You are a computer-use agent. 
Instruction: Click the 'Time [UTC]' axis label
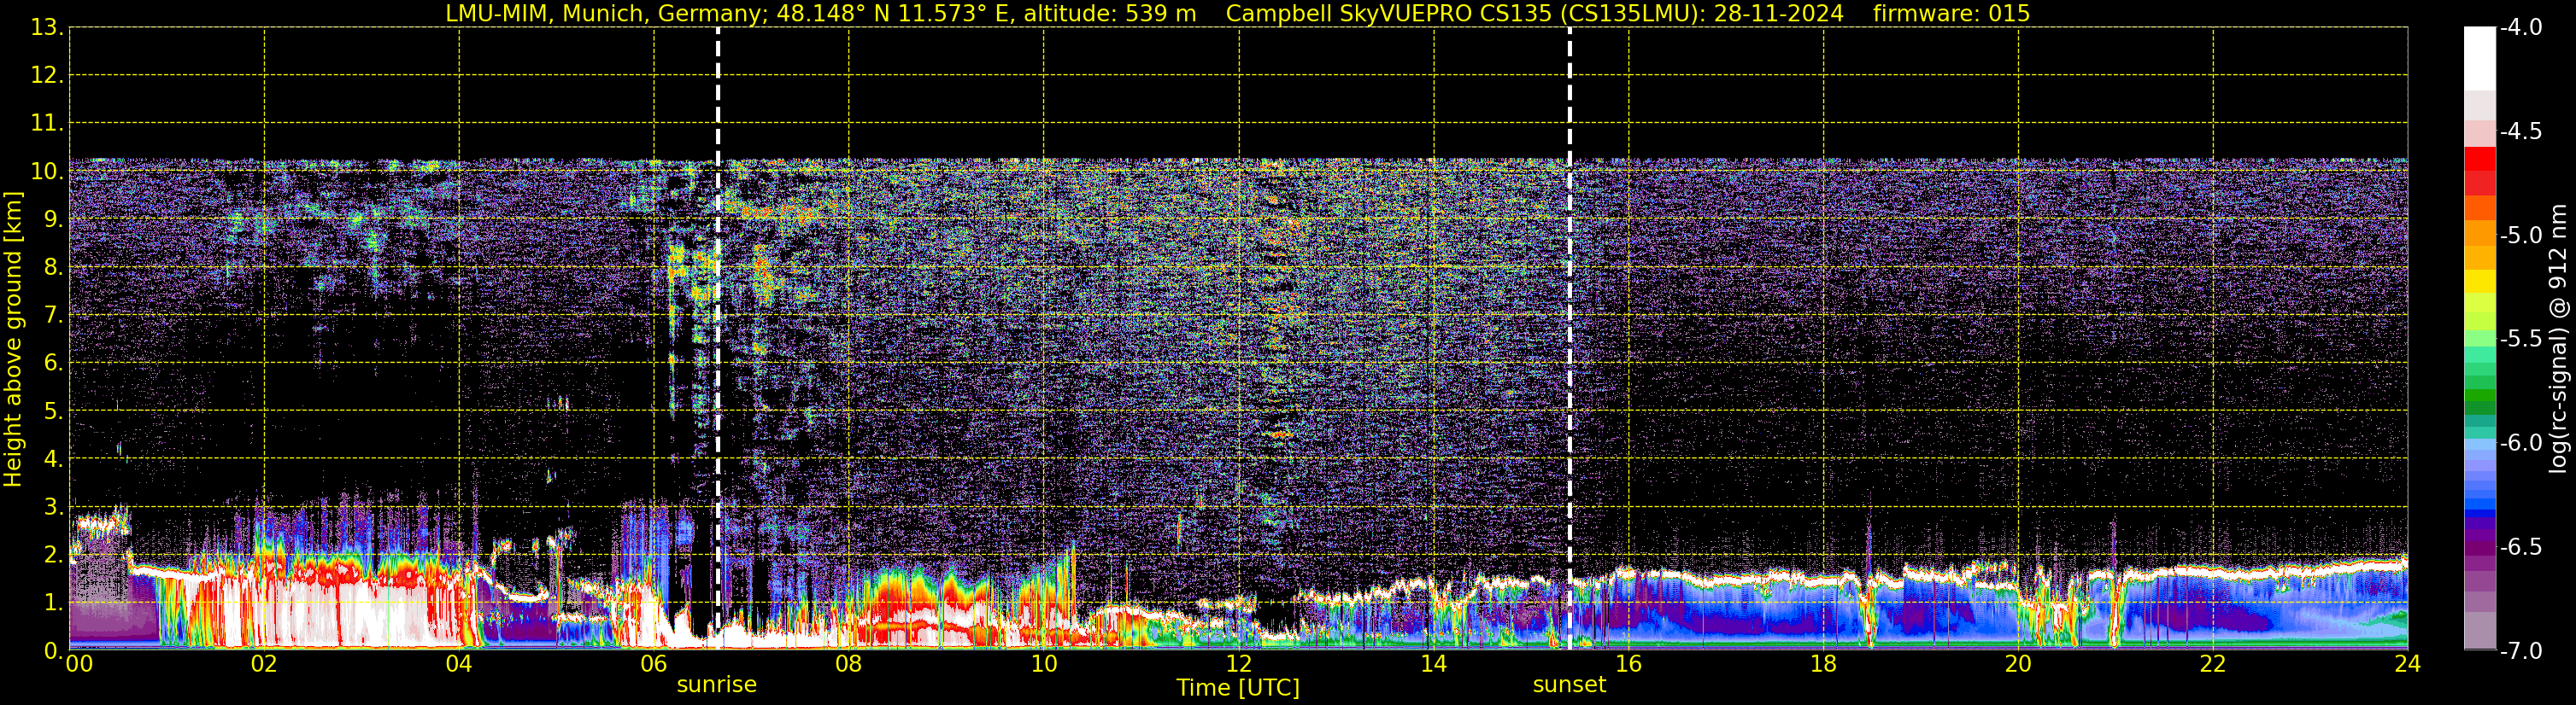coord(1238,688)
